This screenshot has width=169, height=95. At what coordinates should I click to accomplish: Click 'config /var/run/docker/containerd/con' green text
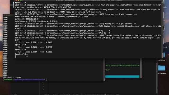[x=122, y=65]
